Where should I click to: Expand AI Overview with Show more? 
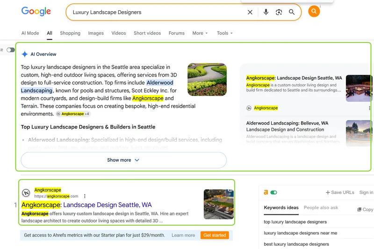[x=123, y=160]
